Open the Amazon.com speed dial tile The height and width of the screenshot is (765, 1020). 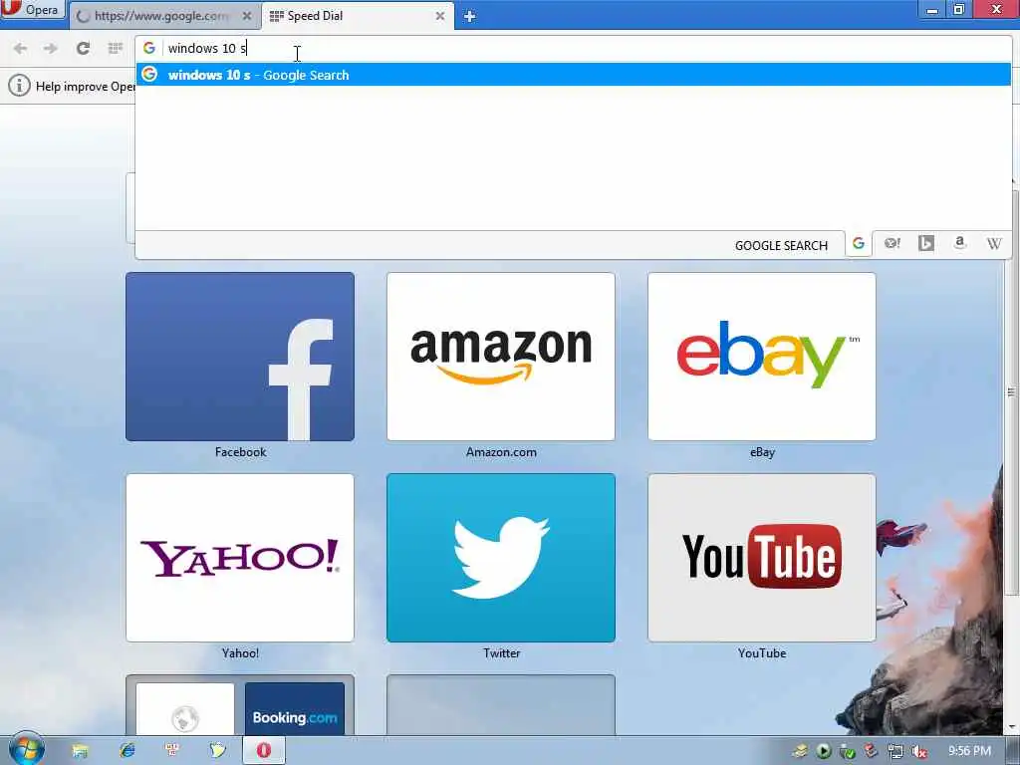tap(501, 357)
